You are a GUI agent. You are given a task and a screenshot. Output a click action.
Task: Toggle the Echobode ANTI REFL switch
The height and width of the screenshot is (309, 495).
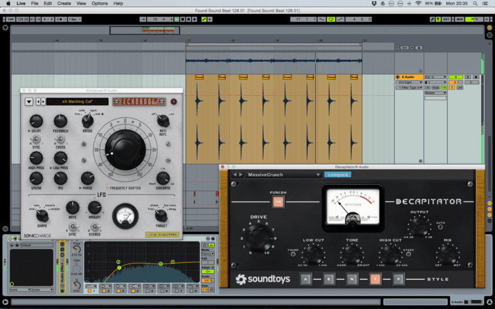163,121
